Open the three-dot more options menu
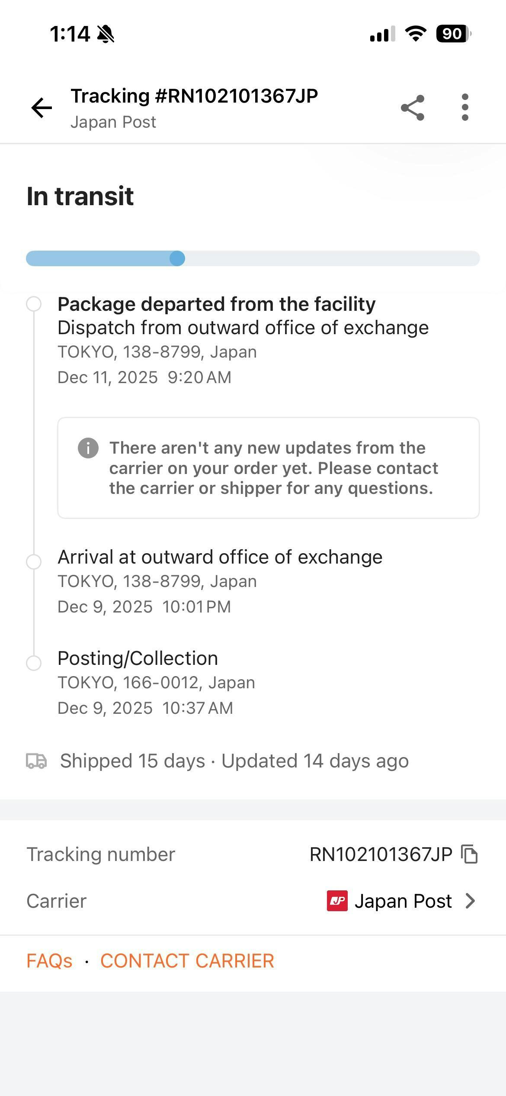 point(465,107)
